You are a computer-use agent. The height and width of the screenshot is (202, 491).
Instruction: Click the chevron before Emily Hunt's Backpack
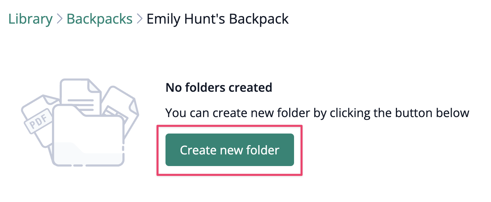pos(140,19)
